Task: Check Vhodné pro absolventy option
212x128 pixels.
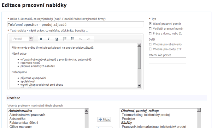Action: (150, 44)
